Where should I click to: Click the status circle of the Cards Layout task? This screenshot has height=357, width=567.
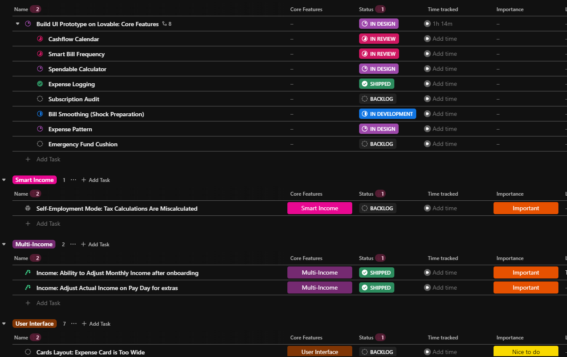point(28,352)
